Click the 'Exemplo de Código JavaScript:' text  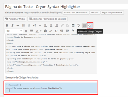(22, 77)
